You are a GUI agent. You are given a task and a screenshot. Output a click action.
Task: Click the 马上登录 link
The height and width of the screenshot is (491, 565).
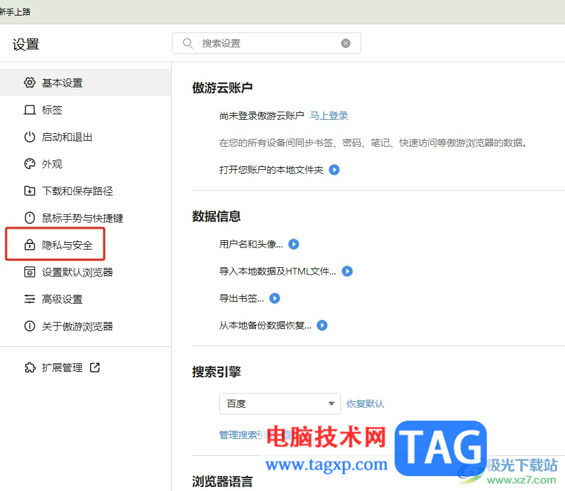(329, 116)
